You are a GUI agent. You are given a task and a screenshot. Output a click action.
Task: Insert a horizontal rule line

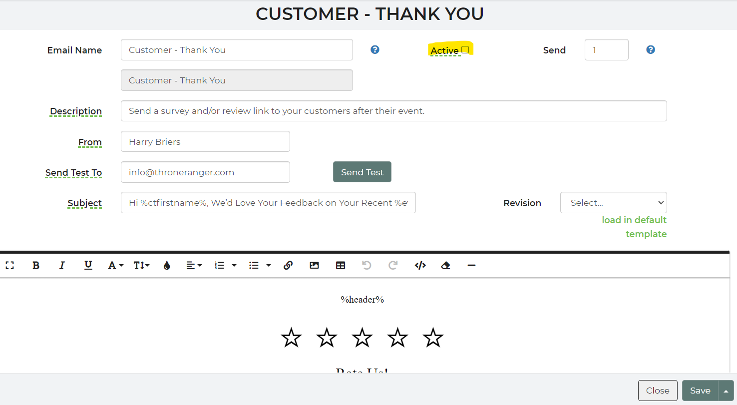coord(471,266)
